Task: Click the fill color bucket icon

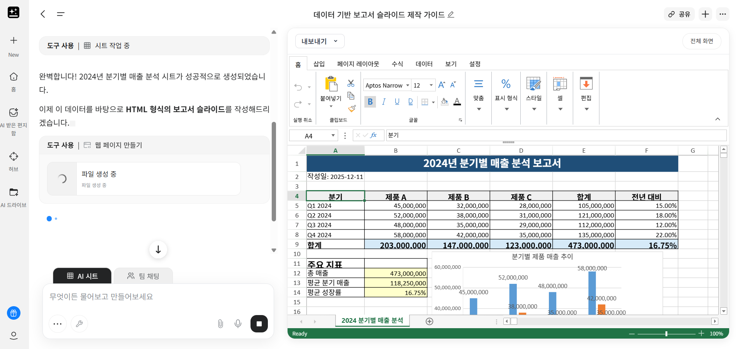Action: coord(444,102)
